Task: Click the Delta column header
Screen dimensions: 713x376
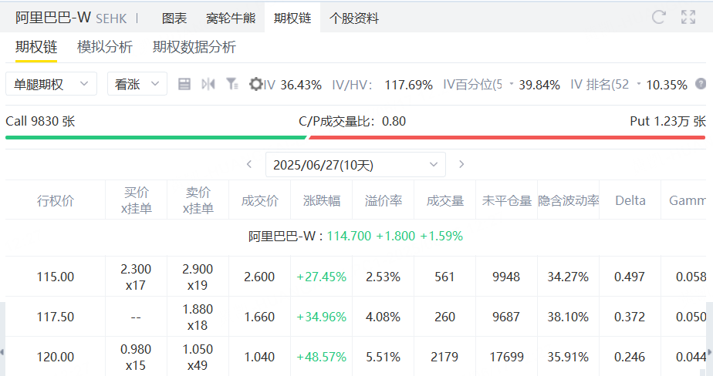Action: pyautogui.click(x=630, y=200)
